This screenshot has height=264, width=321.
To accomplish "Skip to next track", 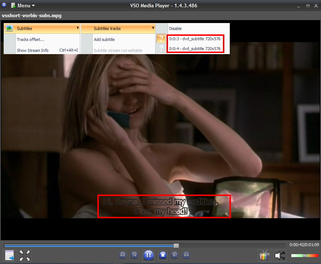I will tap(175, 255).
